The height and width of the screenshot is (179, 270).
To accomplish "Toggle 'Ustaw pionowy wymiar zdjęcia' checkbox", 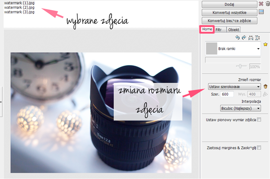I will [259, 120].
